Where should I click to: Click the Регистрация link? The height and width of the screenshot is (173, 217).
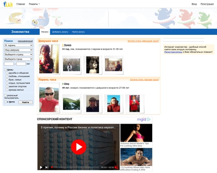(207, 4)
